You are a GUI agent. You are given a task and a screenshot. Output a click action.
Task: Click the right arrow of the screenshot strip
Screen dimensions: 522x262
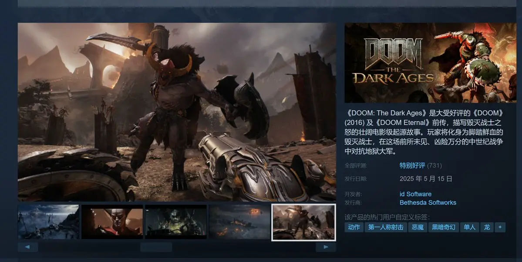[326, 247]
